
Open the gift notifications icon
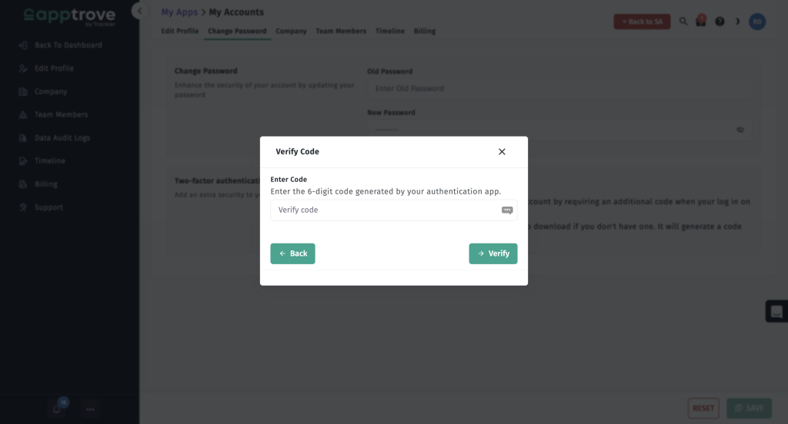pos(700,21)
